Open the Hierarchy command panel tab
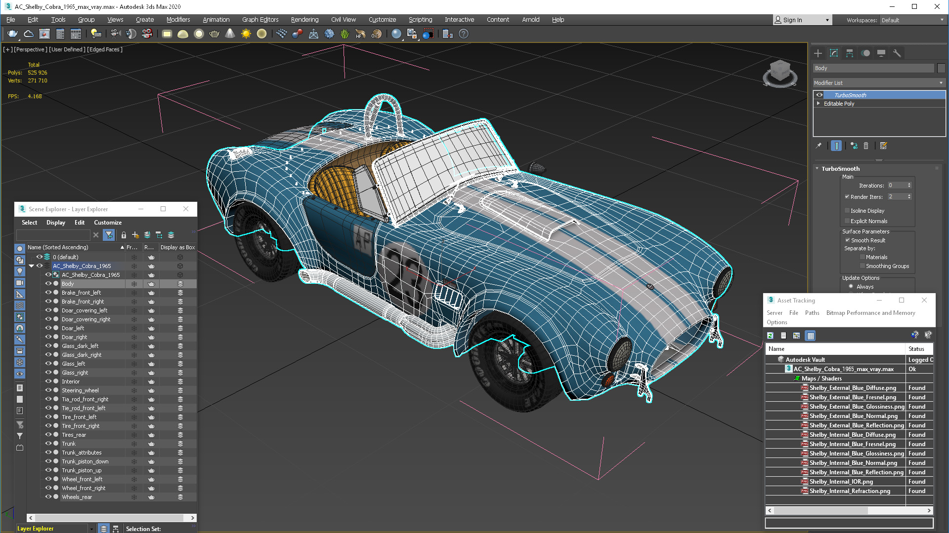 pos(850,53)
